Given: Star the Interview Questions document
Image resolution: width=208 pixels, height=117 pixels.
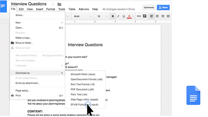Looking at the screenshot, I should (x=53, y=4).
